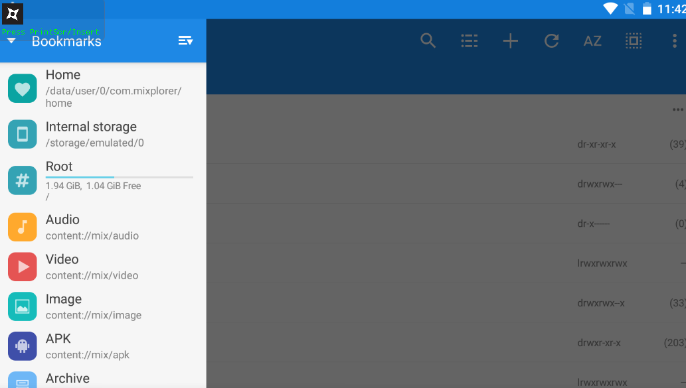
Task: Click the red Video play icon
Action: tap(23, 267)
